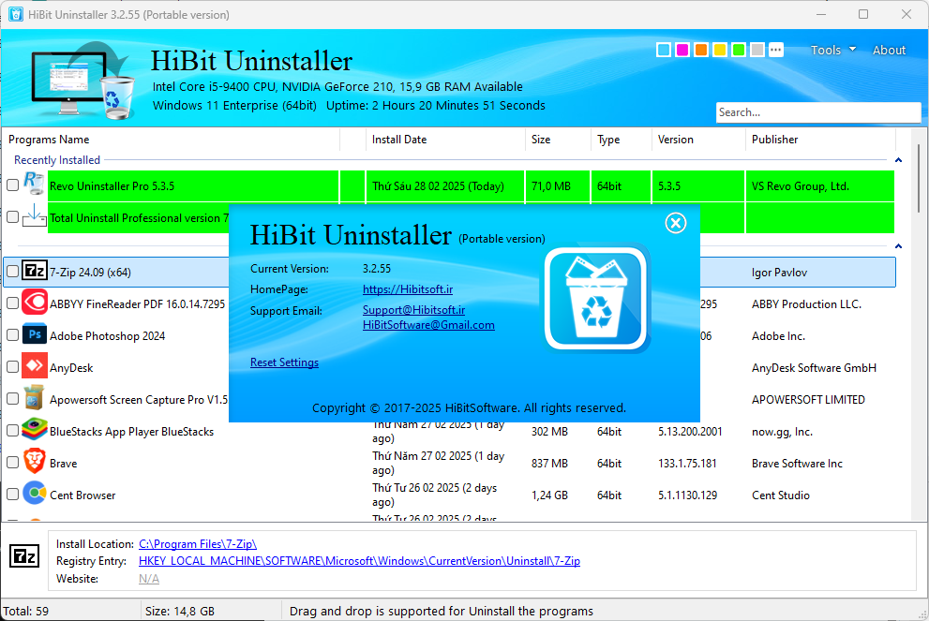929x621 pixels.
Task: Click the Size: 14,8 GB status entry
Action: click(180, 611)
